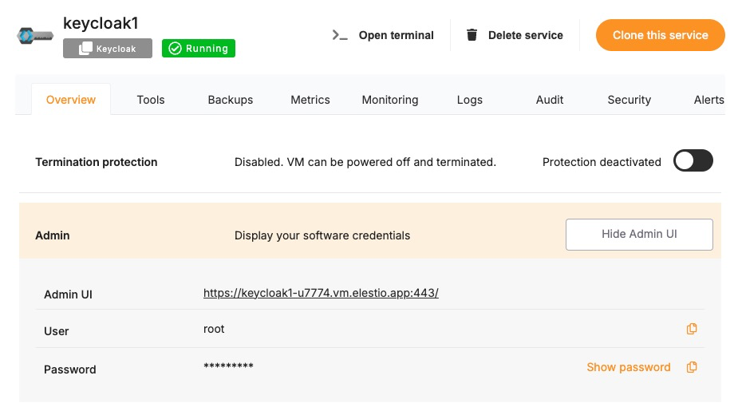
Task: Click the Keycloak template badge
Action: 108,49
